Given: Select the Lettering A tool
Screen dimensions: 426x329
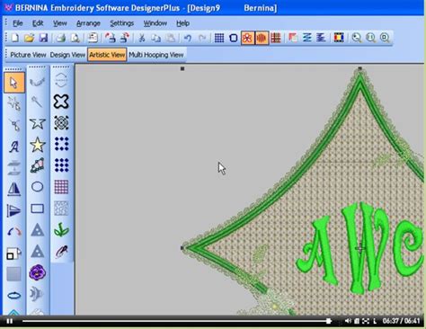Looking at the screenshot, I should pyautogui.click(x=13, y=147).
